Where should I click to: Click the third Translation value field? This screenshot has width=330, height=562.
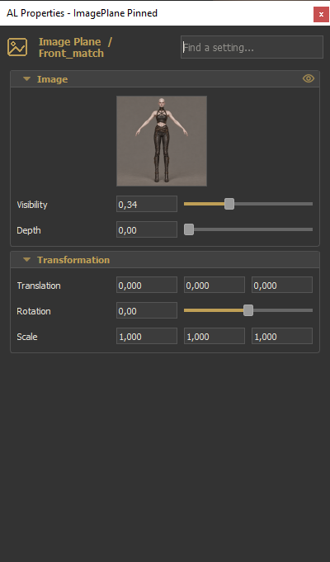coord(282,285)
